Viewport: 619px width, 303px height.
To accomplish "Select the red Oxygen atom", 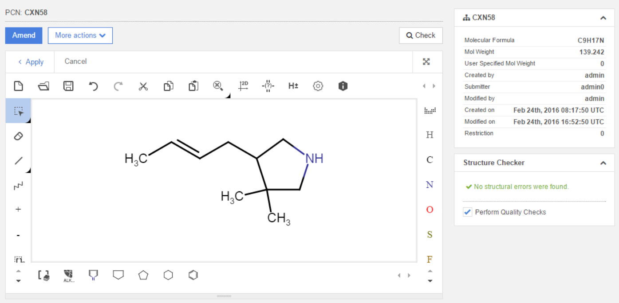I will 430,210.
